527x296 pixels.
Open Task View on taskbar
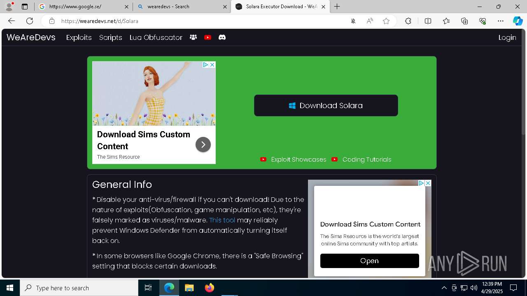pos(148,288)
